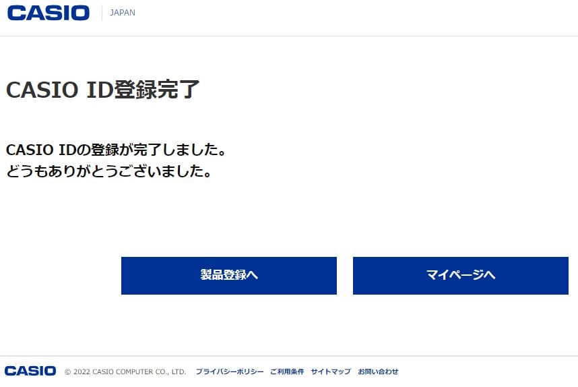Click the 2022 CASIO COMPUTER CO., LTD. text
This screenshot has width=578, height=387.
tap(129, 372)
